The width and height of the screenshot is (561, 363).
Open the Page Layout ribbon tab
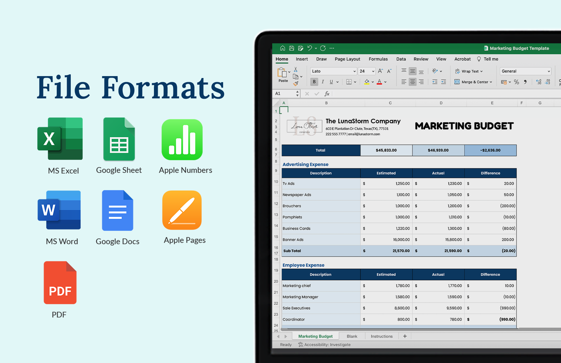[x=347, y=59]
